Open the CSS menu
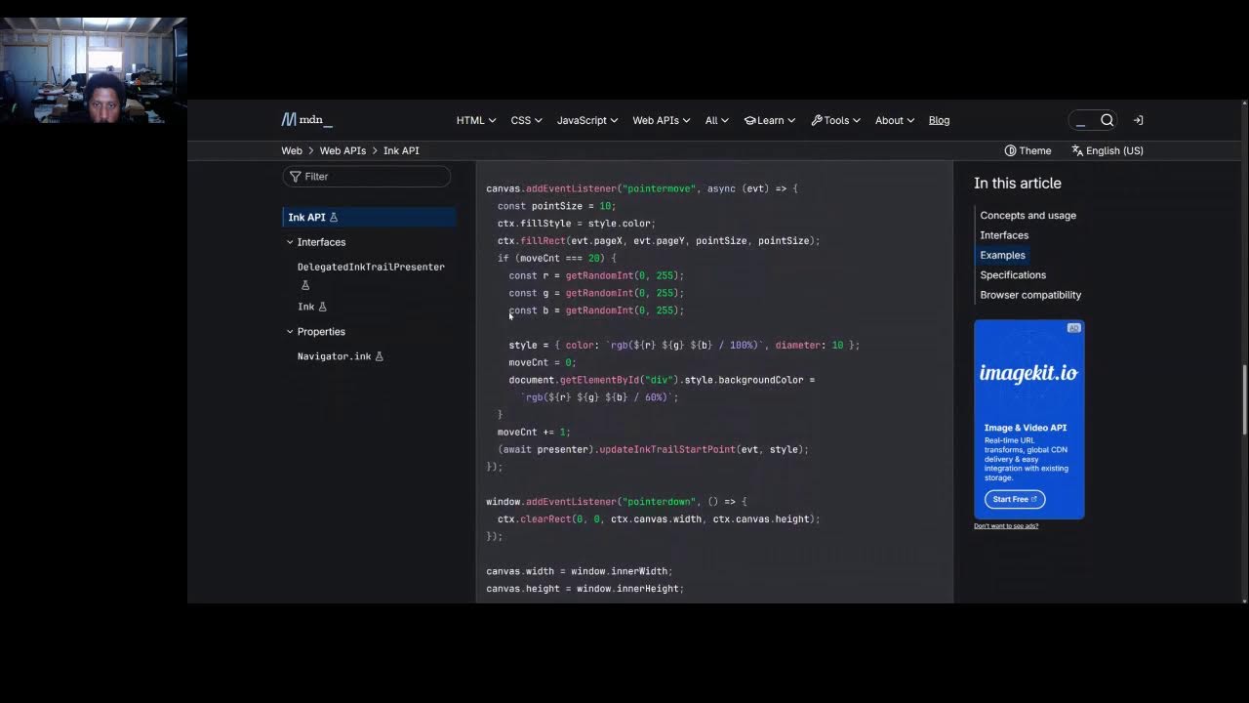 [526, 120]
